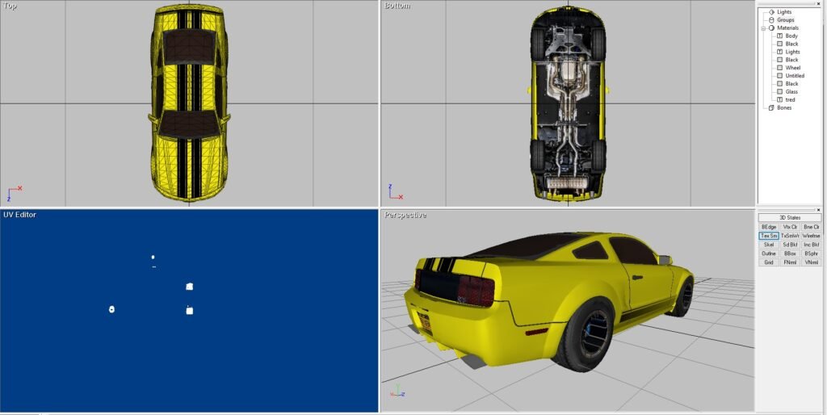
Task: Click the Groups node icon
Action: pos(771,20)
